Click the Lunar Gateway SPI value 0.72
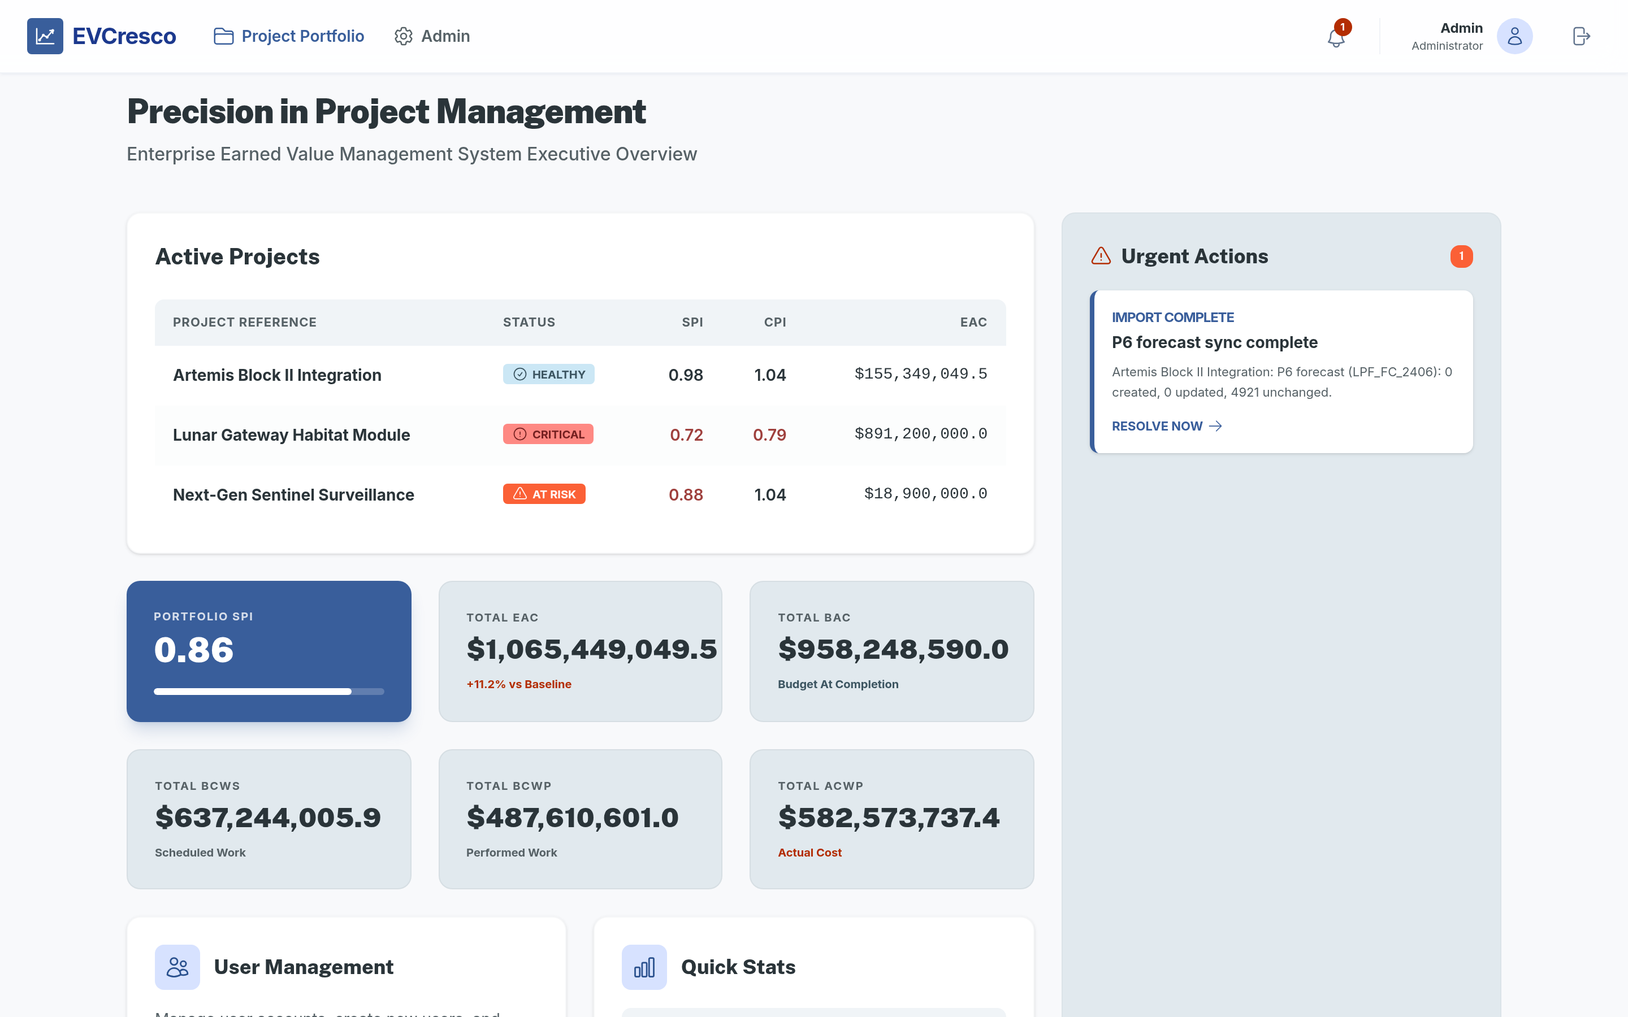The width and height of the screenshot is (1628, 1017). (x=686, y=435)
